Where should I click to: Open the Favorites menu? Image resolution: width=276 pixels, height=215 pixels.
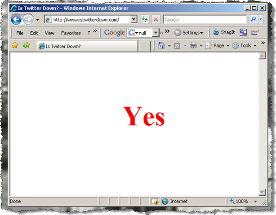71,33
